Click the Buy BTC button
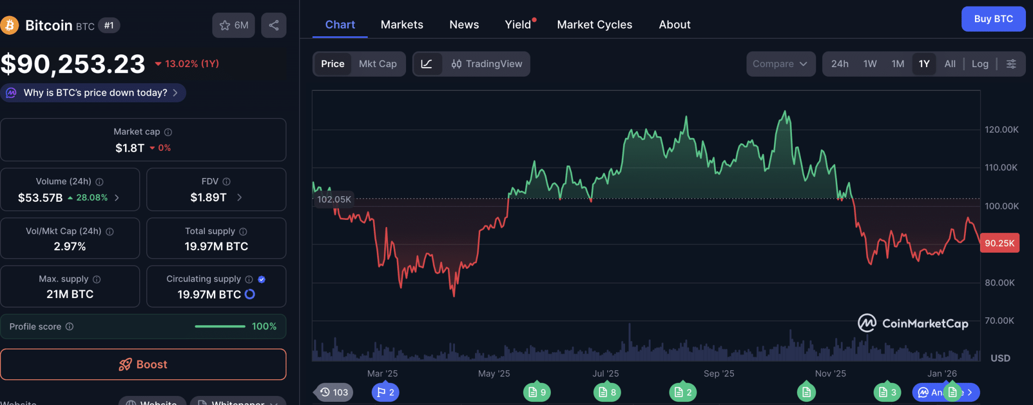 tap(993, 19)
